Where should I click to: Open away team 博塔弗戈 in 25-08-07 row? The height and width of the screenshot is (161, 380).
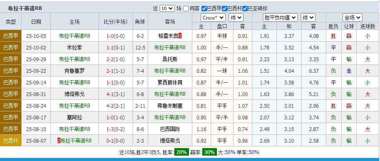coord(170,141)
